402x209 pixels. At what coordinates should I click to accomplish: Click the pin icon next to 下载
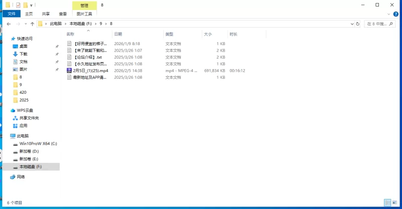coord(57,54)
